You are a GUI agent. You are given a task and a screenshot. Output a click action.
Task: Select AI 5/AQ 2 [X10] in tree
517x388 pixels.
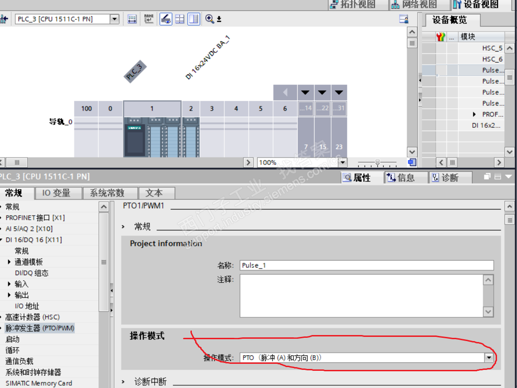pos(29,229)
